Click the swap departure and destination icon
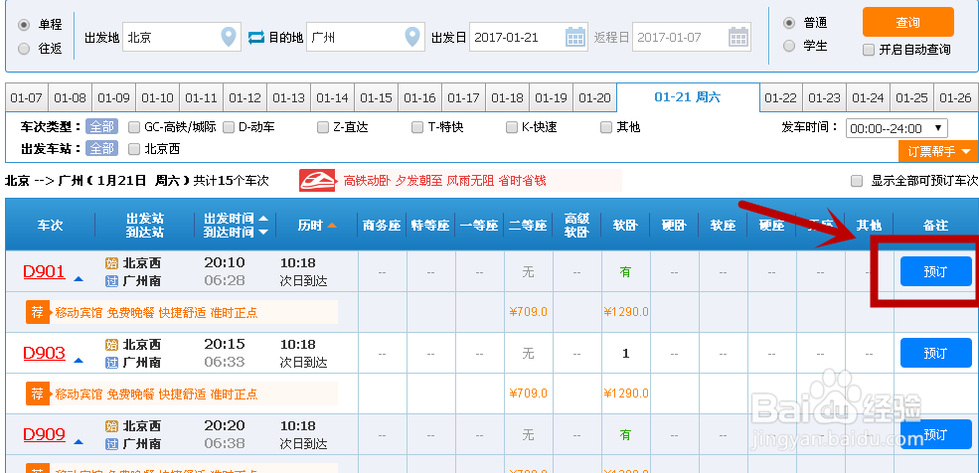The height and width of the screenshot is (473, 979). tap(256, 37)
